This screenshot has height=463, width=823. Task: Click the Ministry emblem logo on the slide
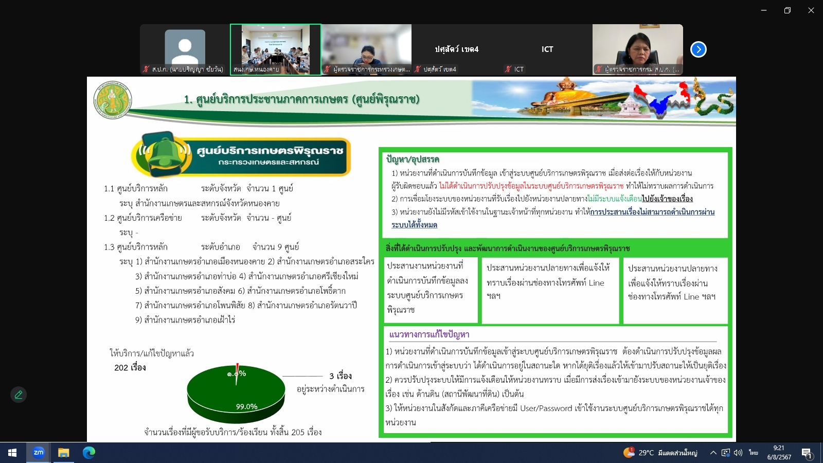click(113, 100)
